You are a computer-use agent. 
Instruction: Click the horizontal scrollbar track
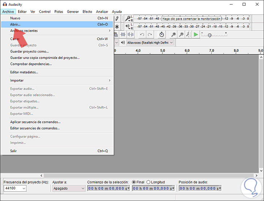point(149,175)
